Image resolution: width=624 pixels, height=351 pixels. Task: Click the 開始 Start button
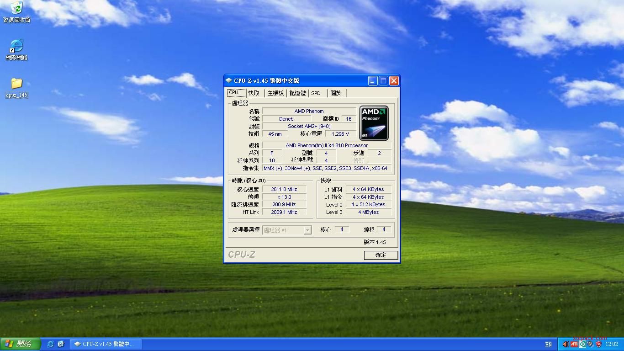tap(20, 344)
